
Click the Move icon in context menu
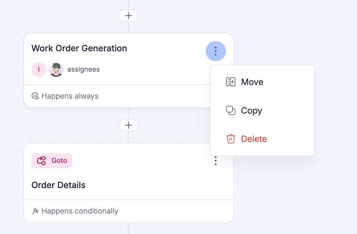(231, 82)
